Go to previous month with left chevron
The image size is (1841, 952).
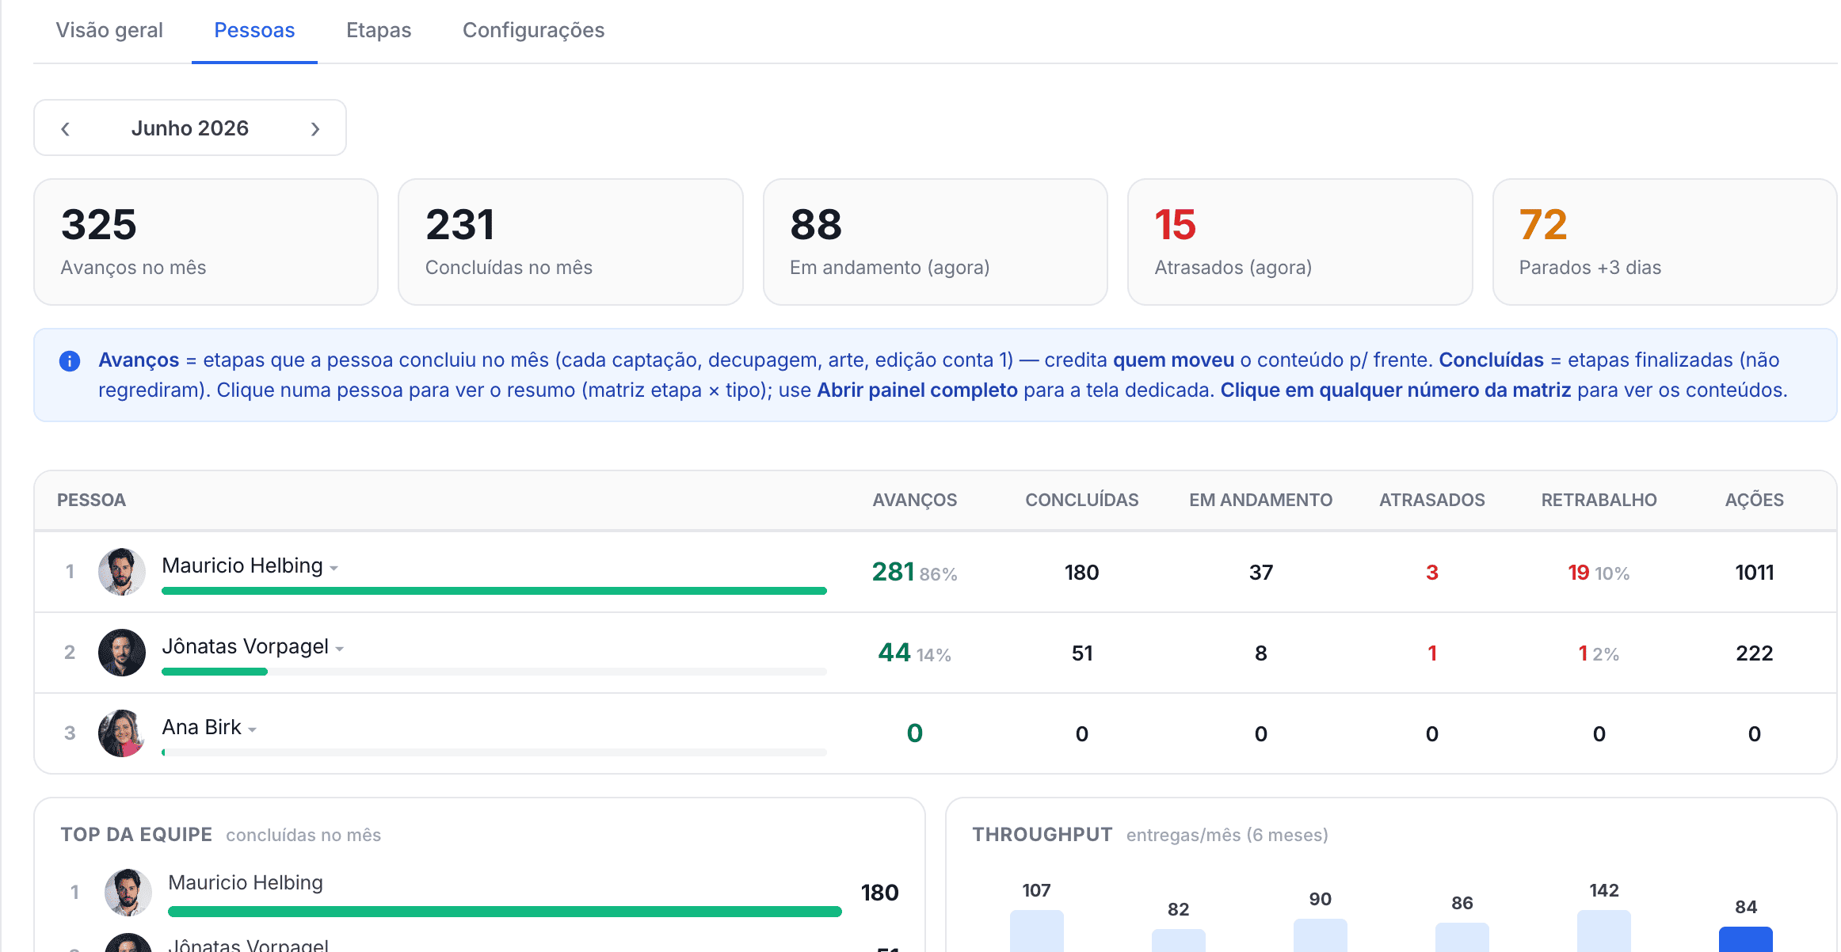[66, 128]
